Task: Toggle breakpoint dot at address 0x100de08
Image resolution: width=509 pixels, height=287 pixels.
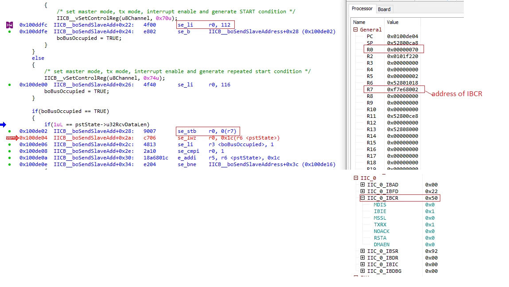Action: pyautogui.click(x=9, y=151)
